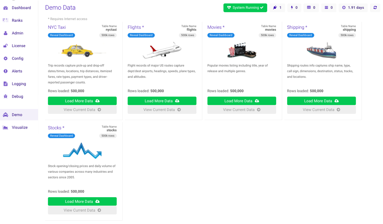Click the lightning bolt queries indicator
The image size is (383, 224).
294,8
